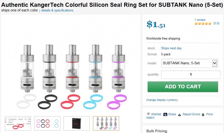The image size is (224, 133).
Task: Open the model dropdown arrow
Action: coord(215,63)
